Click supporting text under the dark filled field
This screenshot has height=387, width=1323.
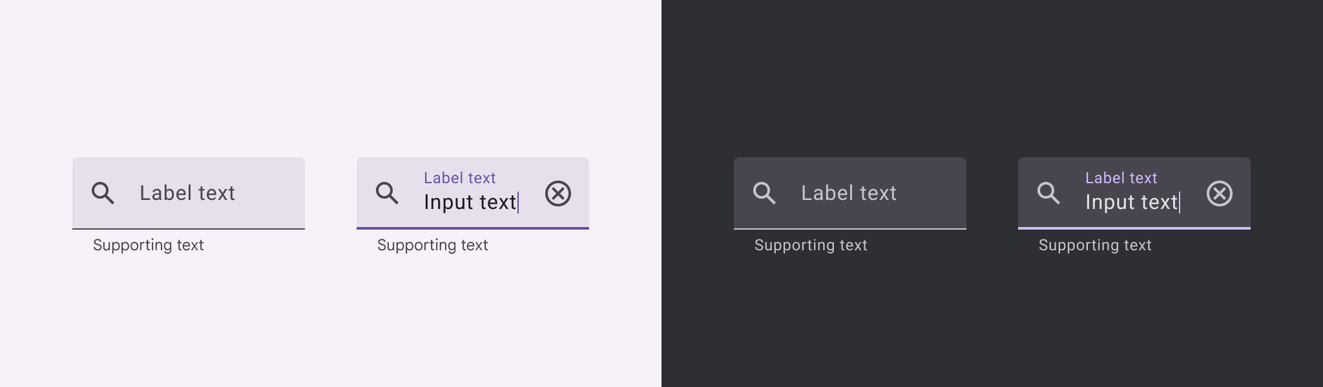point(1095,245)
